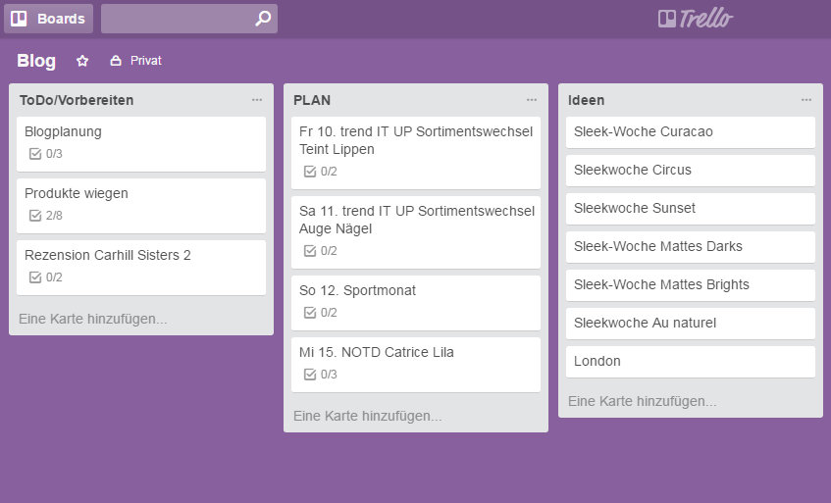Expand Ideen list options menu
831x503 pixels.
806,100
